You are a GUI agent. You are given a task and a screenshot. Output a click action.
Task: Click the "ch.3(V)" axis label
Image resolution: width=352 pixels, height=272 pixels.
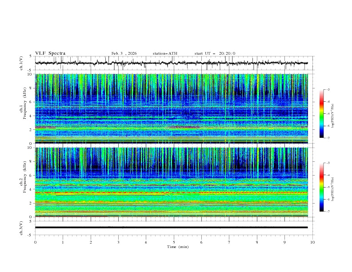tap(21, 228)
